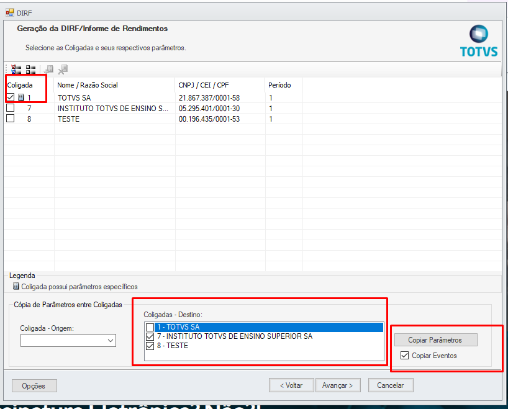Uncheck coligada 1 TOTVS SA in grid

click(x=11, y=97)
